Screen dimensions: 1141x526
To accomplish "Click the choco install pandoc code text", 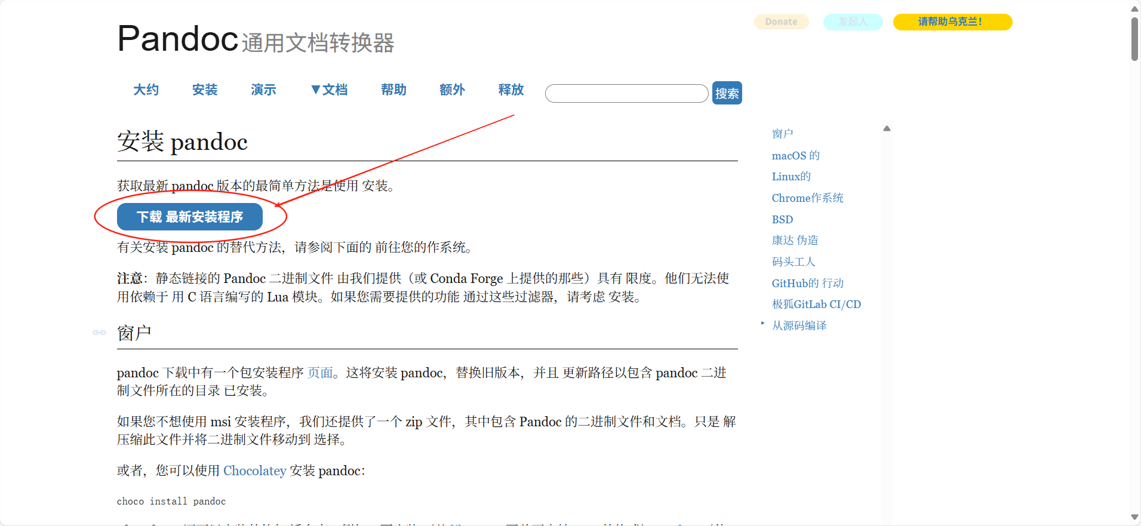I will tap(171, 502).
